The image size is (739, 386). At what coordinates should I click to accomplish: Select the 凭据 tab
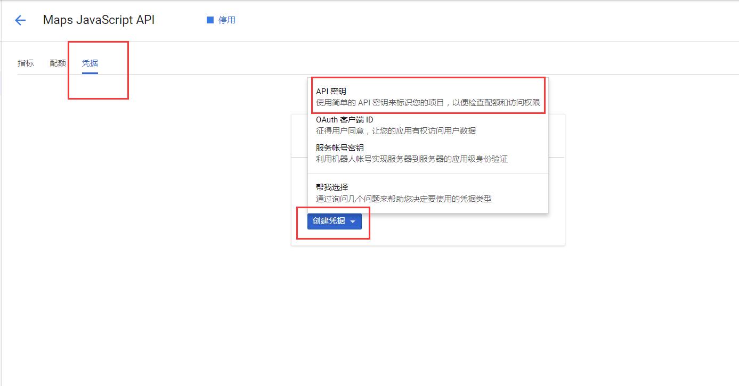click(x=90, y=62)
